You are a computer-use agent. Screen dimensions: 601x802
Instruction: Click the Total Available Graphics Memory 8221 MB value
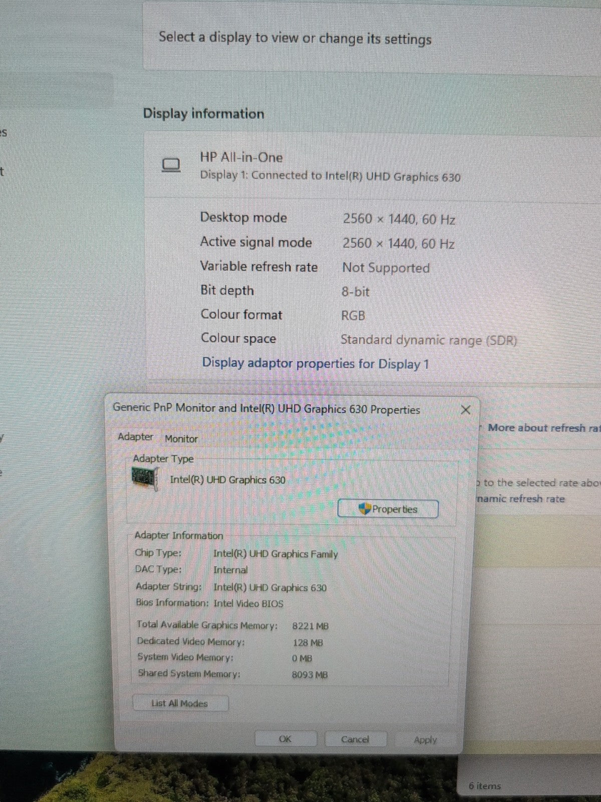coord(310,626)
